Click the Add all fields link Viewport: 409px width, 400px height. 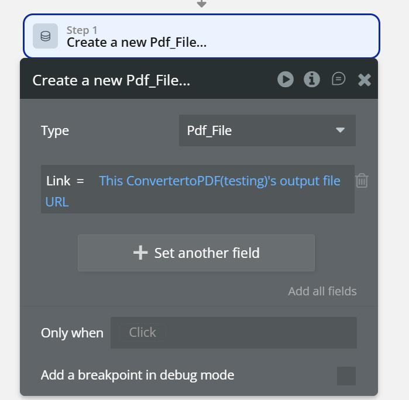point(322,291)
